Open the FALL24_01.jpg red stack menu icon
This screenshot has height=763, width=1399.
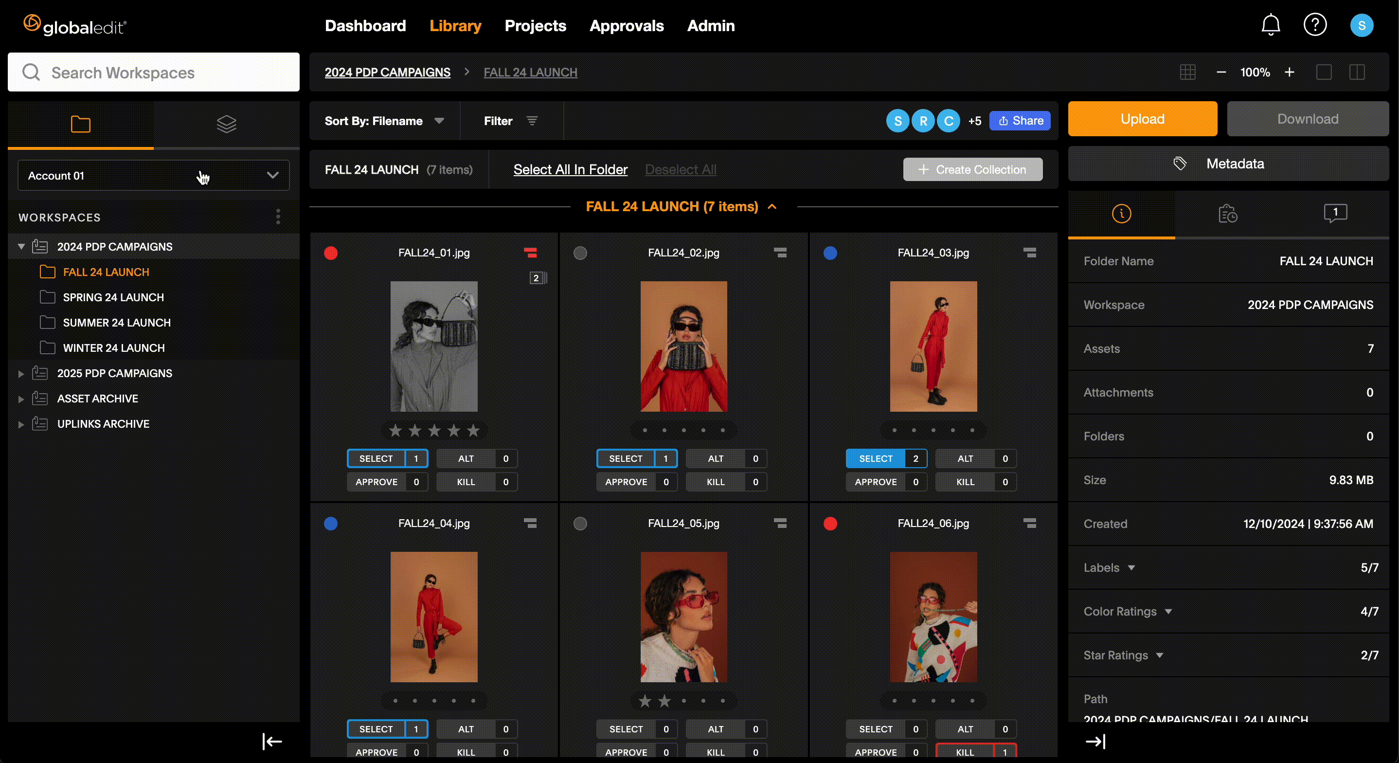click(530, 252)
